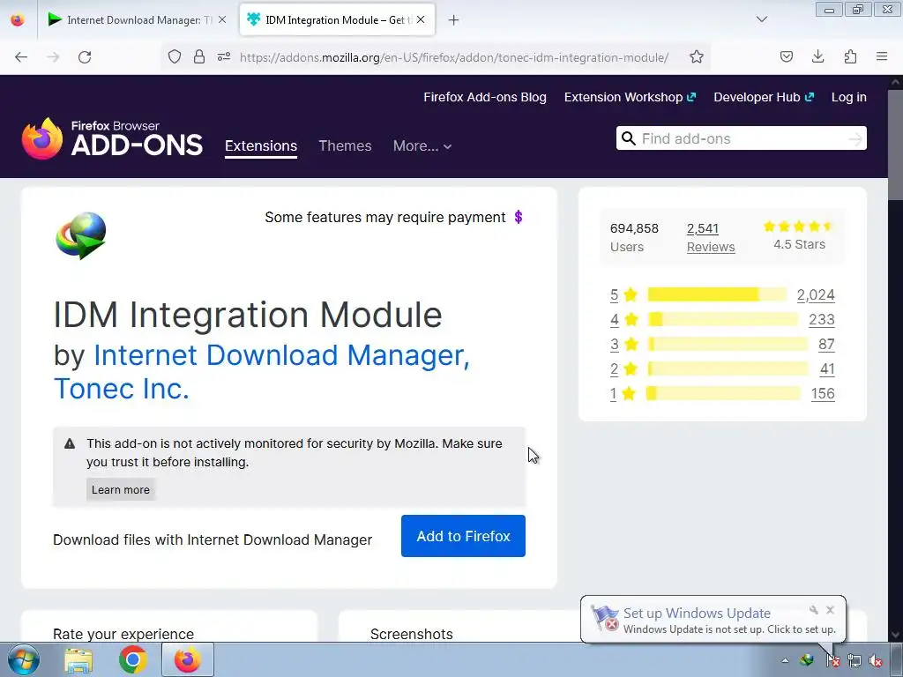Submit search with the arrow icon

855,138
